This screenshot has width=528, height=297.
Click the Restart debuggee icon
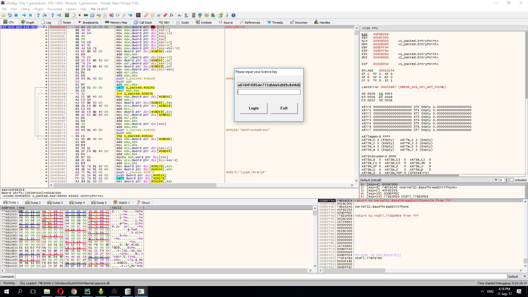pyautogui.click(x=10, y=15)
